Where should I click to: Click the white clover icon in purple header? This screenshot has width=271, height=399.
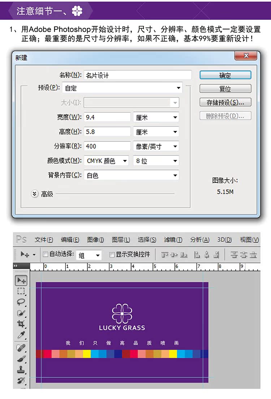[77, 11]
